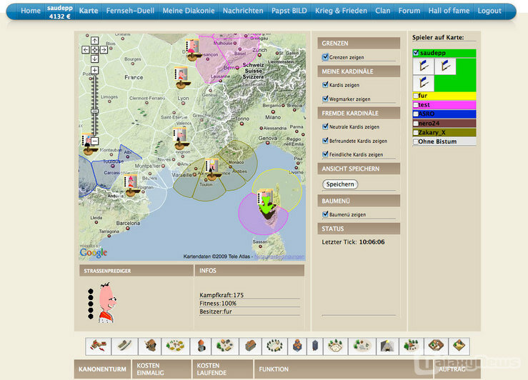Image resolution: width=528 pixels, height=380 pixels.
Task: Click the Speichern button
Action: (x=340, y=184)
